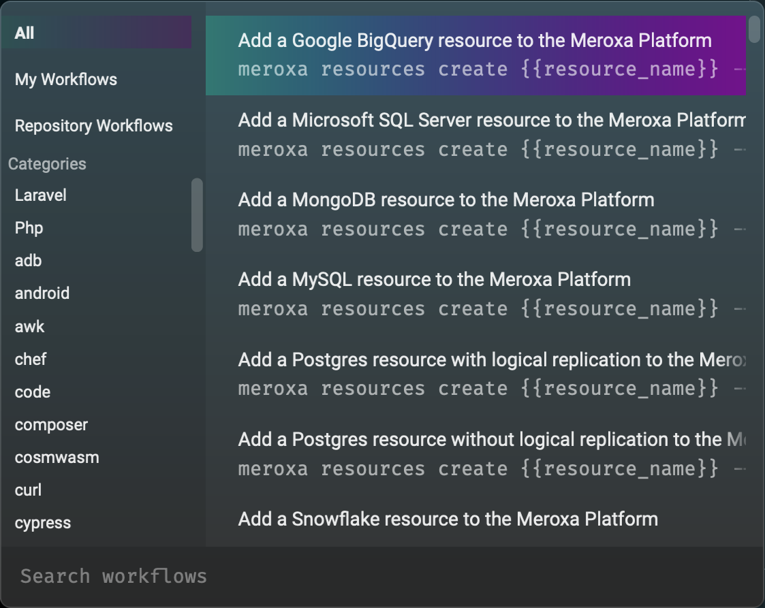The image size is (765, 608).
Task: Select the Laravel category
Action: click(41, 195)
